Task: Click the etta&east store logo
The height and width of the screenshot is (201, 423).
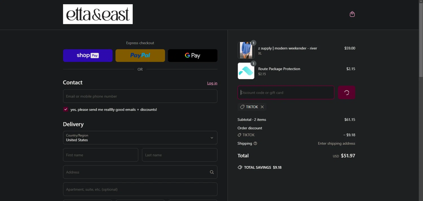Action: 98,14
